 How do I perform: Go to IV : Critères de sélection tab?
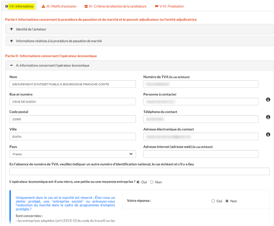tap(115, 6)
